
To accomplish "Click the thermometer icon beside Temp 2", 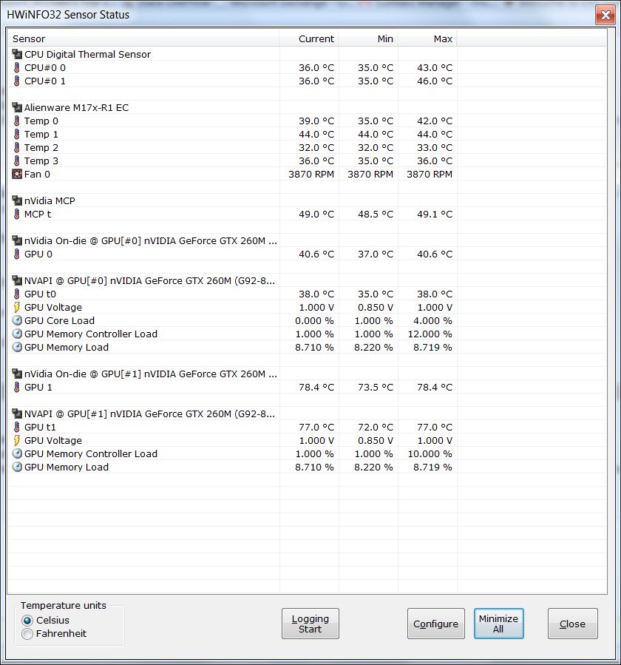I will [17, 147].
